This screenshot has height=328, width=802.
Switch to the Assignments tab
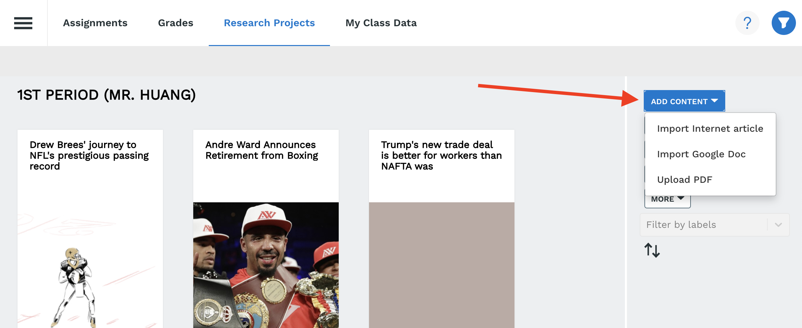[x=95, y=23]
